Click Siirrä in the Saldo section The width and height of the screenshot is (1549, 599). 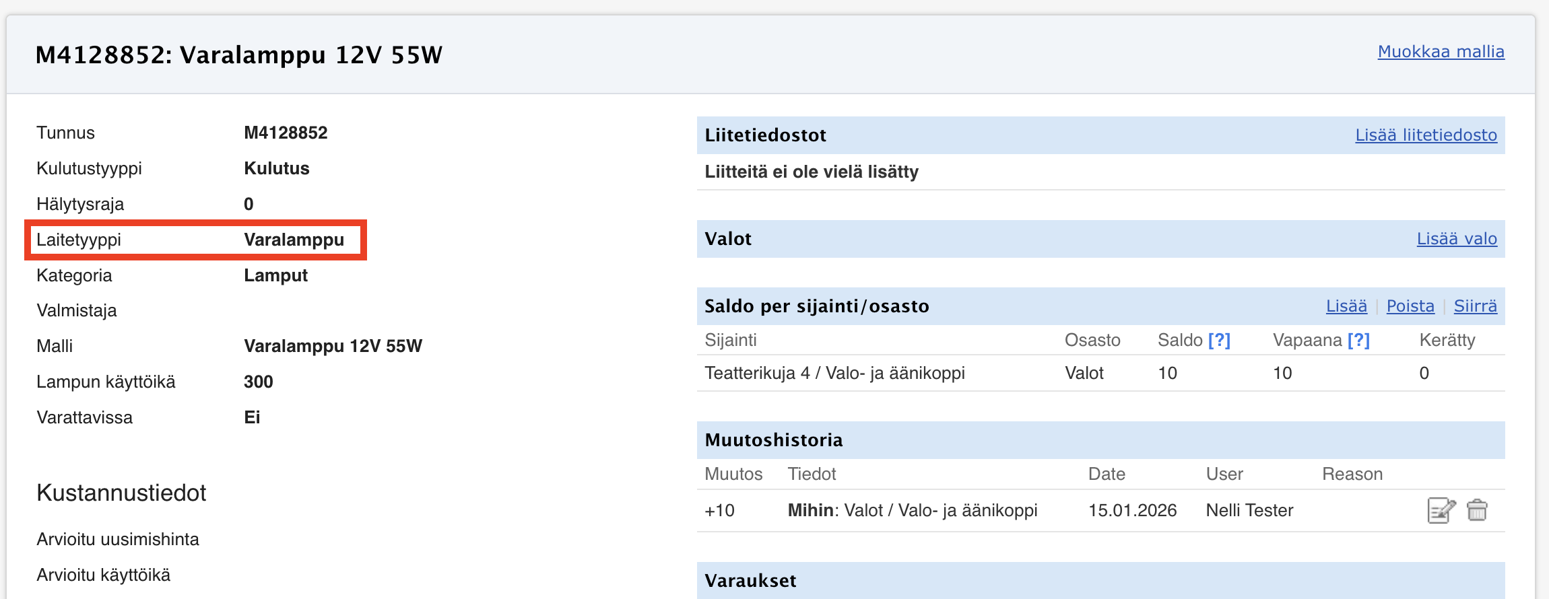click(x=1475, y=306)
